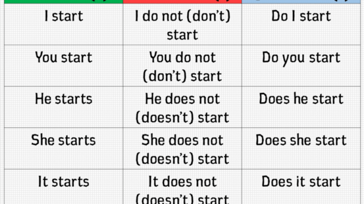This screenshot has height=204, width=364.
Task: Click the red header bar
Action: (x=182, y=1)
